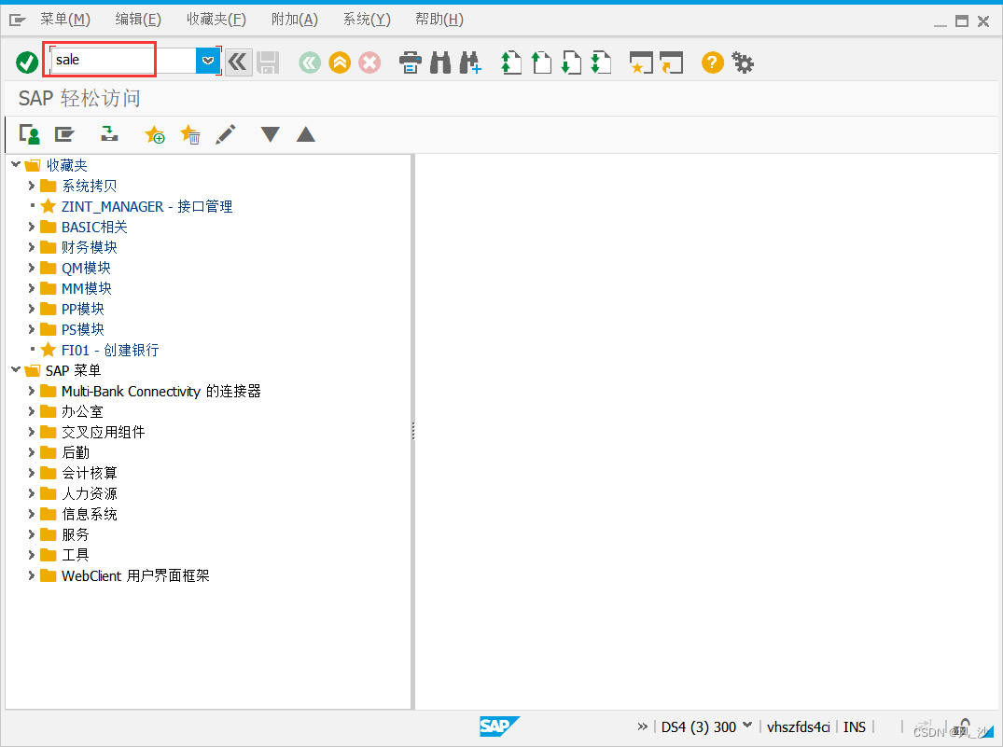Click status bar double-arrow expander
The height and width of the screenshot is (747, 1003).
[642, 726]
